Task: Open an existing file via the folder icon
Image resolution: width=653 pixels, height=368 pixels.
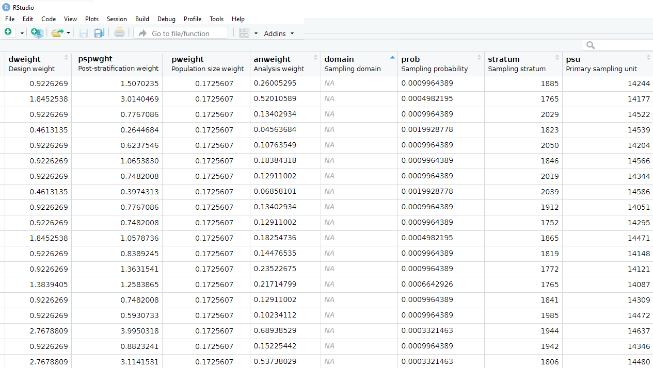Action: pos(56,32)
